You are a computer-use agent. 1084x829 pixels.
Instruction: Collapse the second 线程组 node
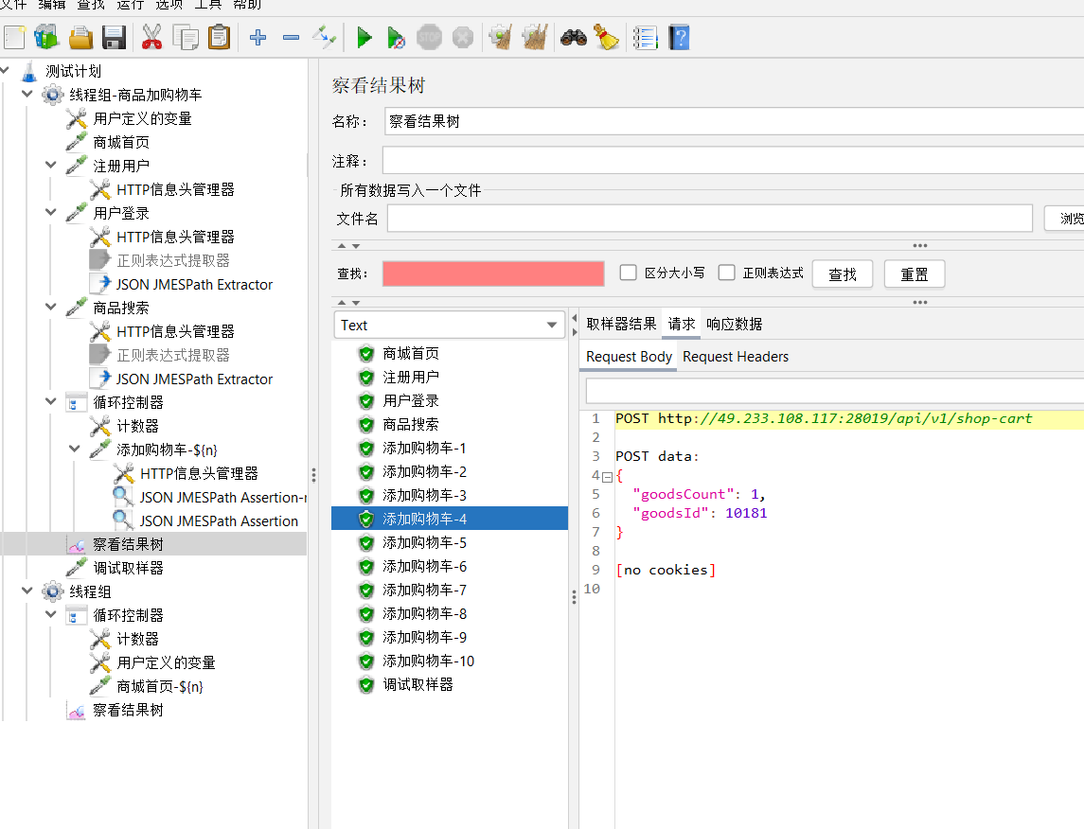pyautogui.click(x=27, y=591)
